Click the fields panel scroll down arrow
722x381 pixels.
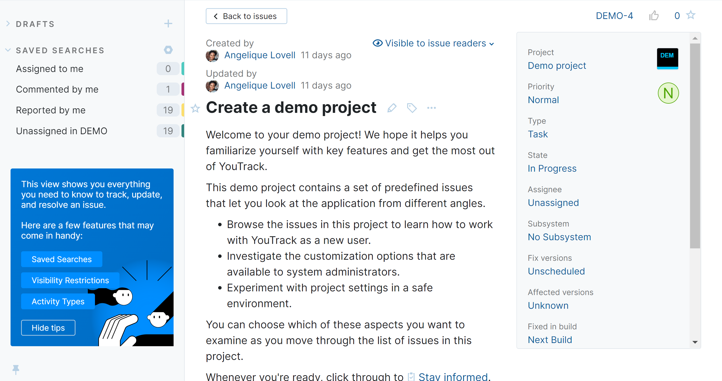point(695,342)
